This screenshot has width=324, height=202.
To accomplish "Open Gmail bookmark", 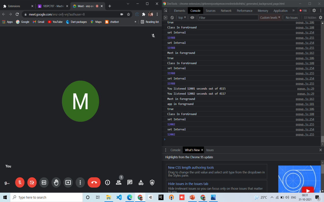I will [x=38, y=22].
